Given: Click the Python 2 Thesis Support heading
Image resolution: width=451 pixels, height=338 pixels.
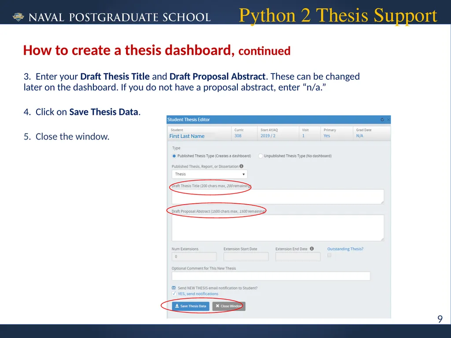Looking at the screenshot, I should [338, 15].
